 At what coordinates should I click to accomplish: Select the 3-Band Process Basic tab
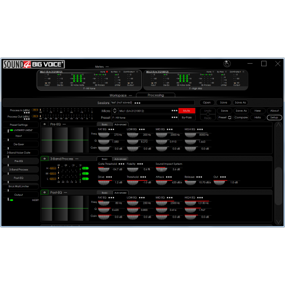[x=104, y=159]
